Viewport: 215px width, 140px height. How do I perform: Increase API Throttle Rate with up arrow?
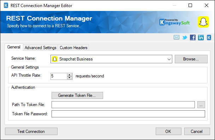(70, 75)
